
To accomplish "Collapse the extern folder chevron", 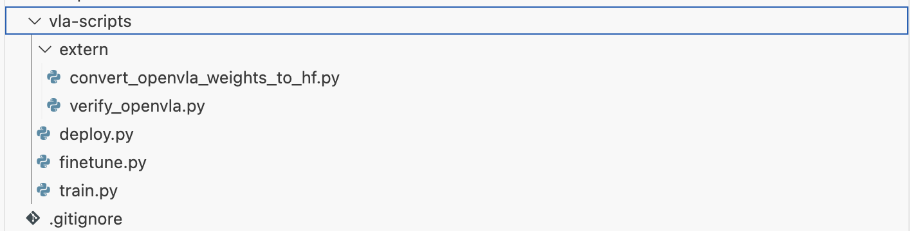I will [x=44, y=50].
